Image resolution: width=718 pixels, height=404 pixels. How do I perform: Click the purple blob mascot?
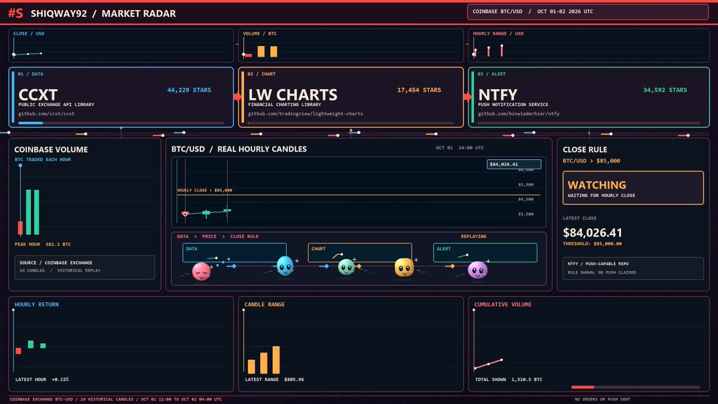477,270
